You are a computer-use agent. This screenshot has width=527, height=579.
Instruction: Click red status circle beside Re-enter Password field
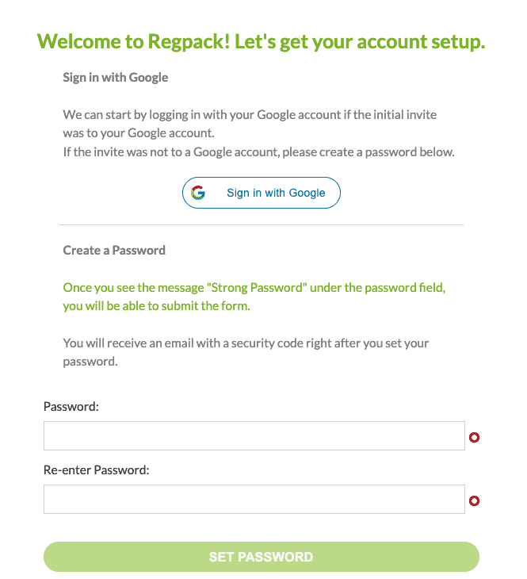[x=474, y=500]
